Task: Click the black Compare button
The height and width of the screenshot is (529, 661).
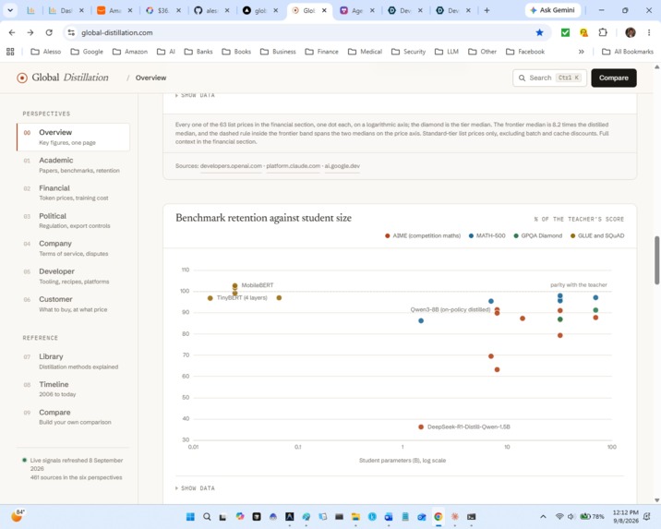Action: [614, 78]
